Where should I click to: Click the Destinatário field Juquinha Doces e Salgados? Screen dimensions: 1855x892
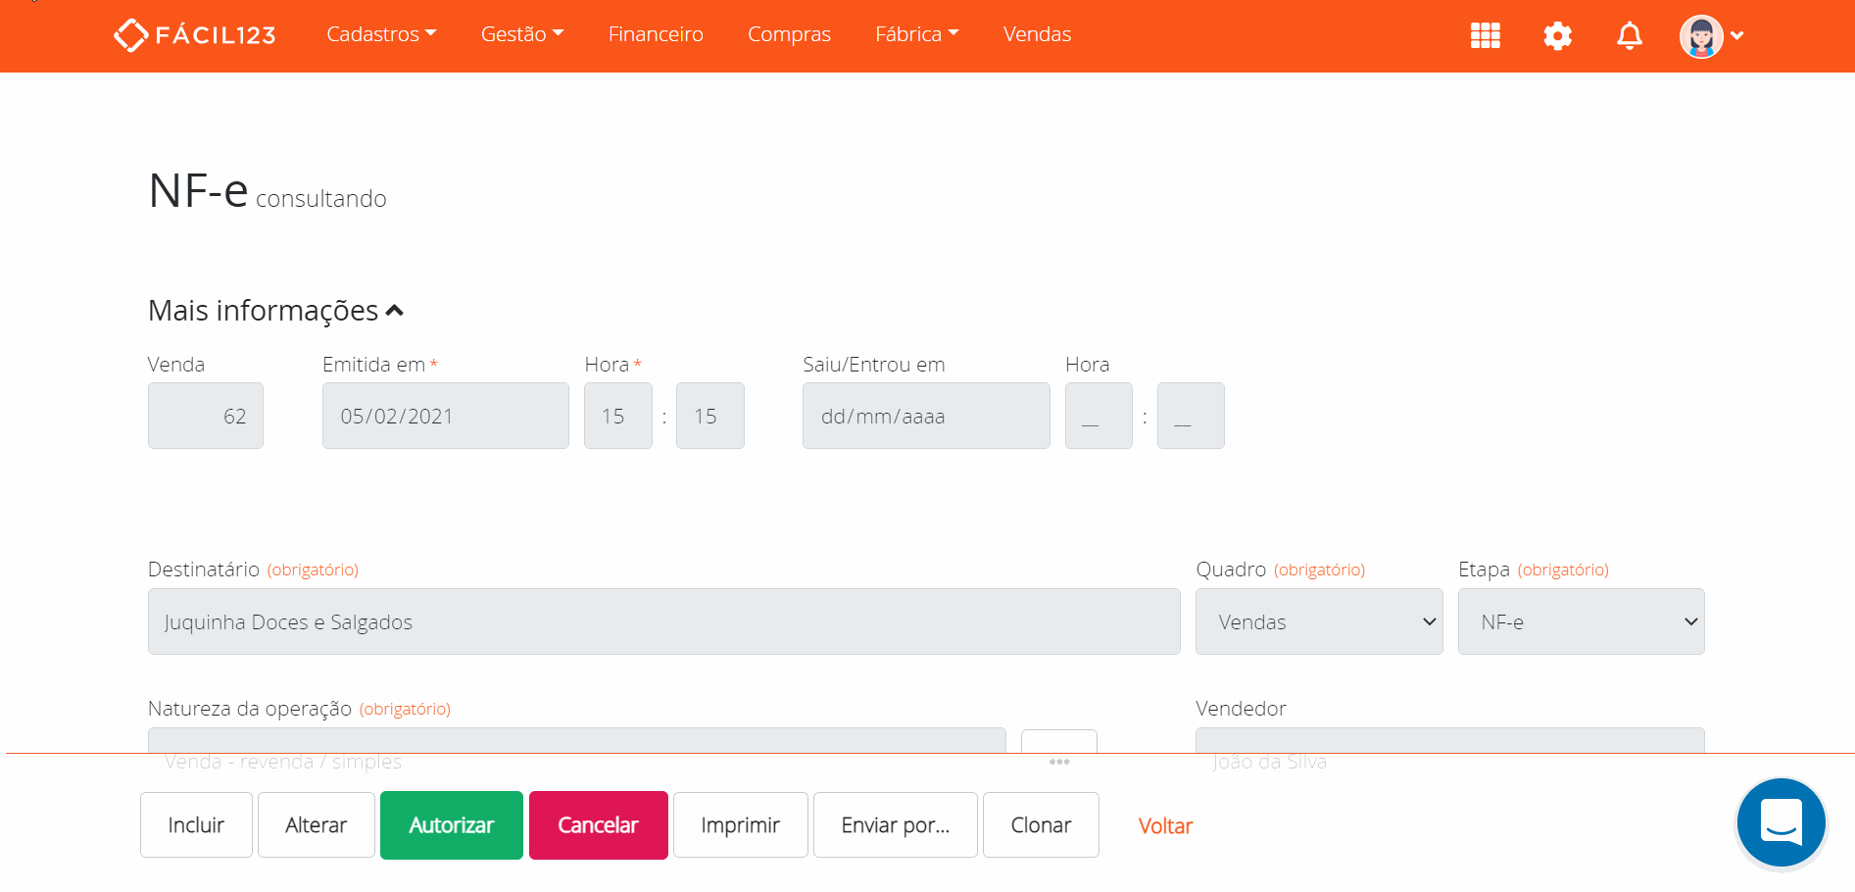pyautogui.click(x=664, y=621)
